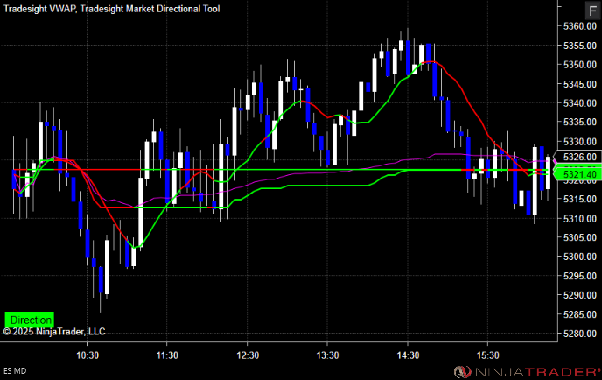Click the 5290.00 price axis label
This screenshot has height=380, width=602.
pyautogui.click(x=580, y=295)
